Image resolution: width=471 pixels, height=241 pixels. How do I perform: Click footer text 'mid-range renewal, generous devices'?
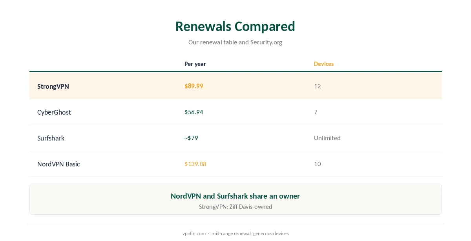250,234
